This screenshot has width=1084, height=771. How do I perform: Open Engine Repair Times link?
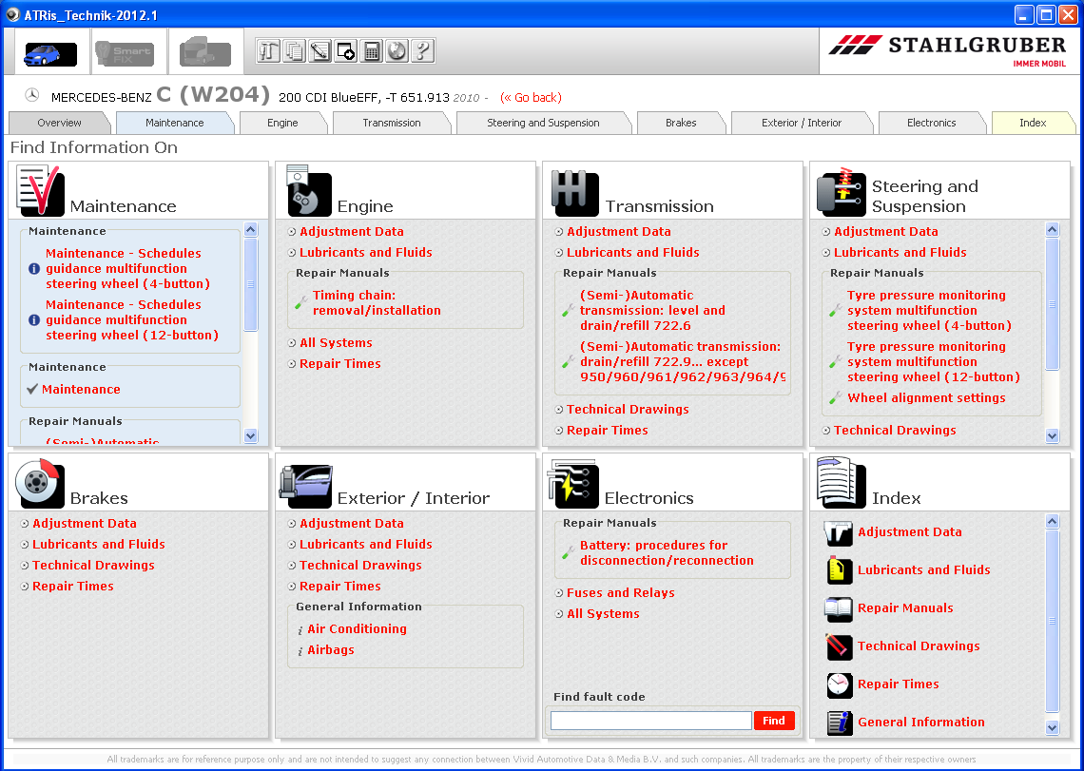(x=340, y=364)
